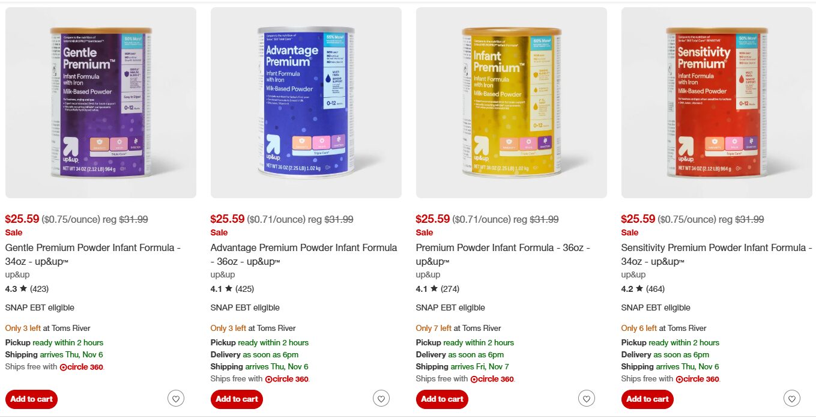Add Premium Powder 36oz formula to cart
Screen dimensions: 816x418
pyautogui.click(x=442, y=399)
